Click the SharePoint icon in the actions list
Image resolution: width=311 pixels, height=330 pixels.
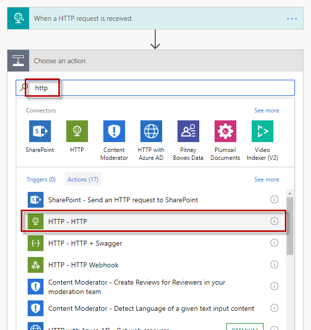click(x=36, y=200)
